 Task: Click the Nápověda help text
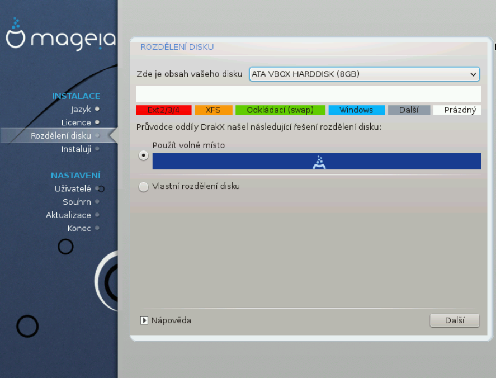click(x=171, y=320)
